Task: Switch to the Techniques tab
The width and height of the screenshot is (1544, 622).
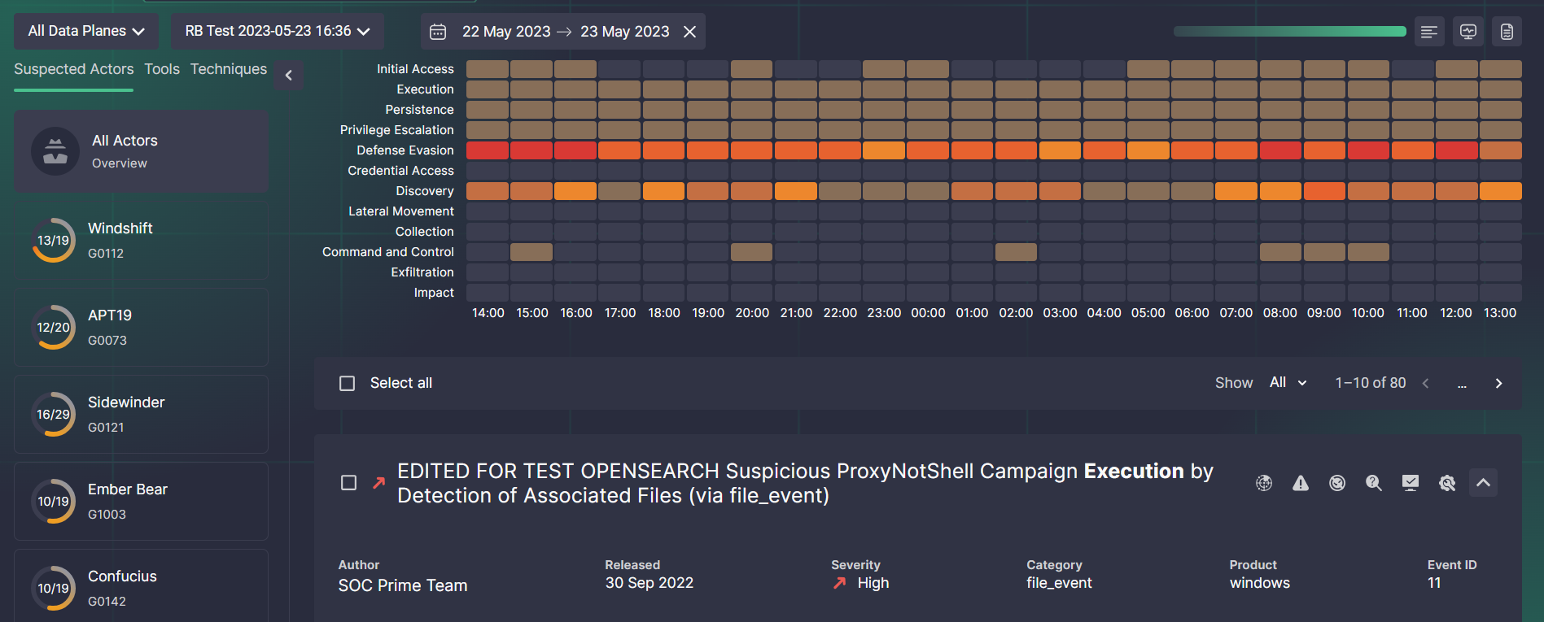Action: tap(229, 69)
